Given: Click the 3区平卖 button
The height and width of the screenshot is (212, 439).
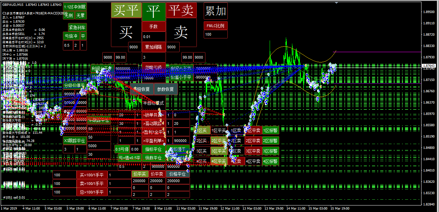Looking at the screenshot, I should [x=253, y=151].
